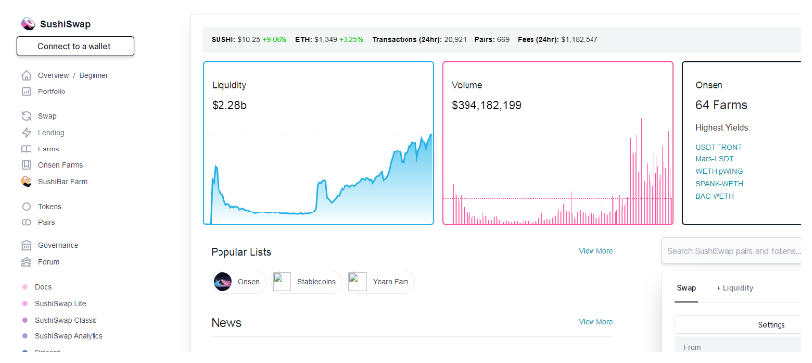The image size is (812, 363).
Task: Select the Swap tab in the panel
Action: coord(687,288)
